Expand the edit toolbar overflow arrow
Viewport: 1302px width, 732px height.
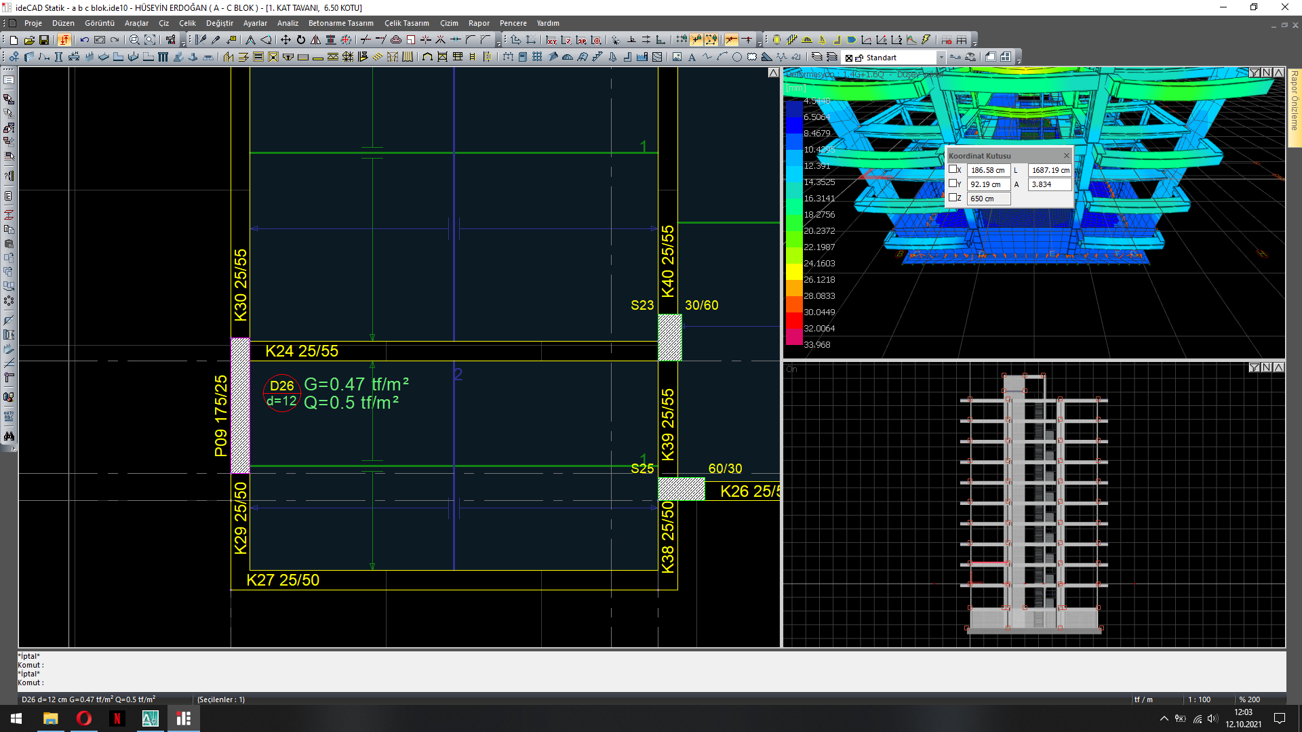[x=498, y=45]
